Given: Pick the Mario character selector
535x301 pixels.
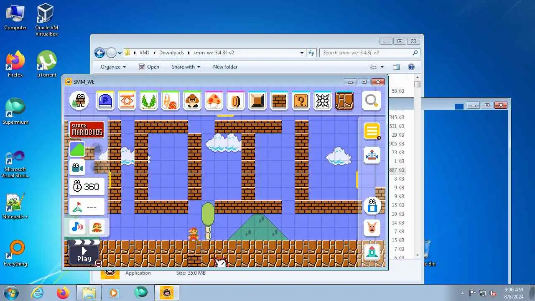Looking at the screenshot, I should tap(97, 227).
